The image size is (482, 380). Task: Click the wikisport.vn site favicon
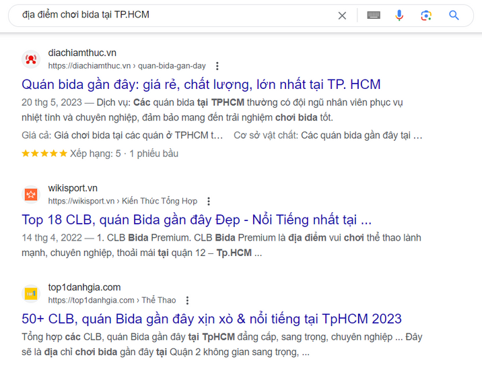[30, 194]
